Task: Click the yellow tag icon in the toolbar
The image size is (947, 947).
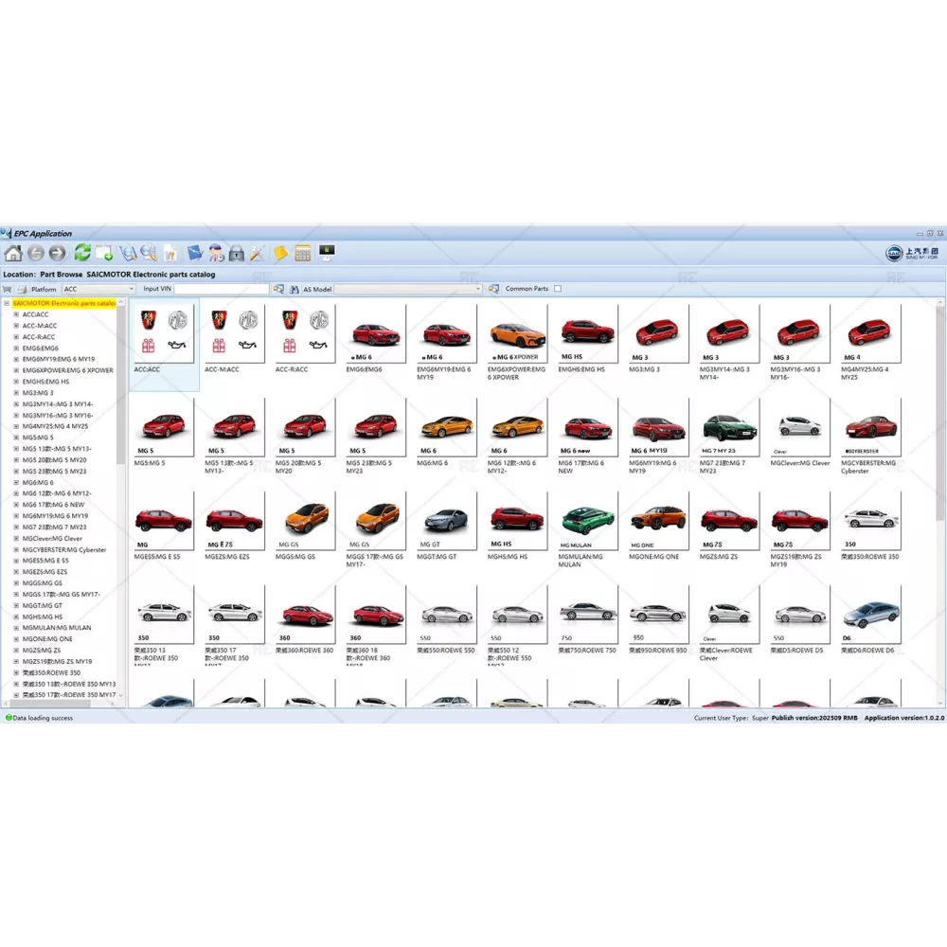Action: coord(280,253)
